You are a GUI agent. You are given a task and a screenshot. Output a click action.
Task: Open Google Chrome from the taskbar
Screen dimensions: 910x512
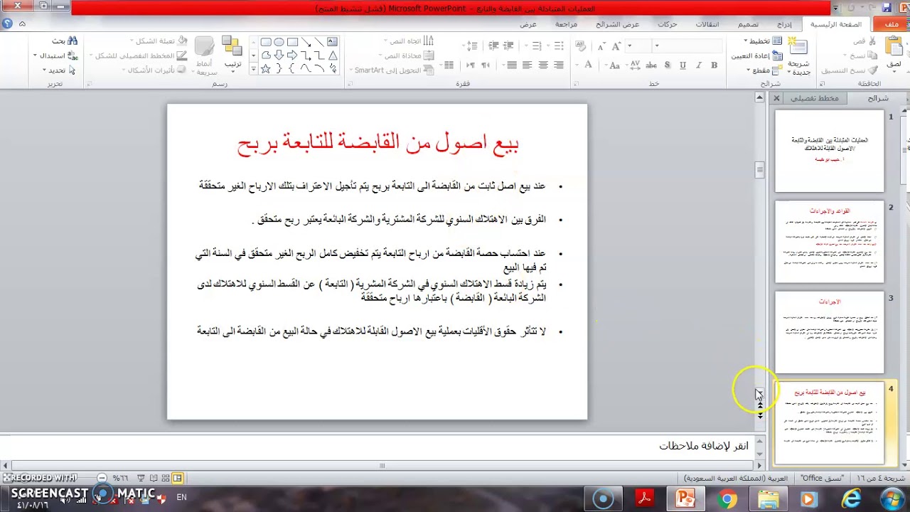point(727,499)
